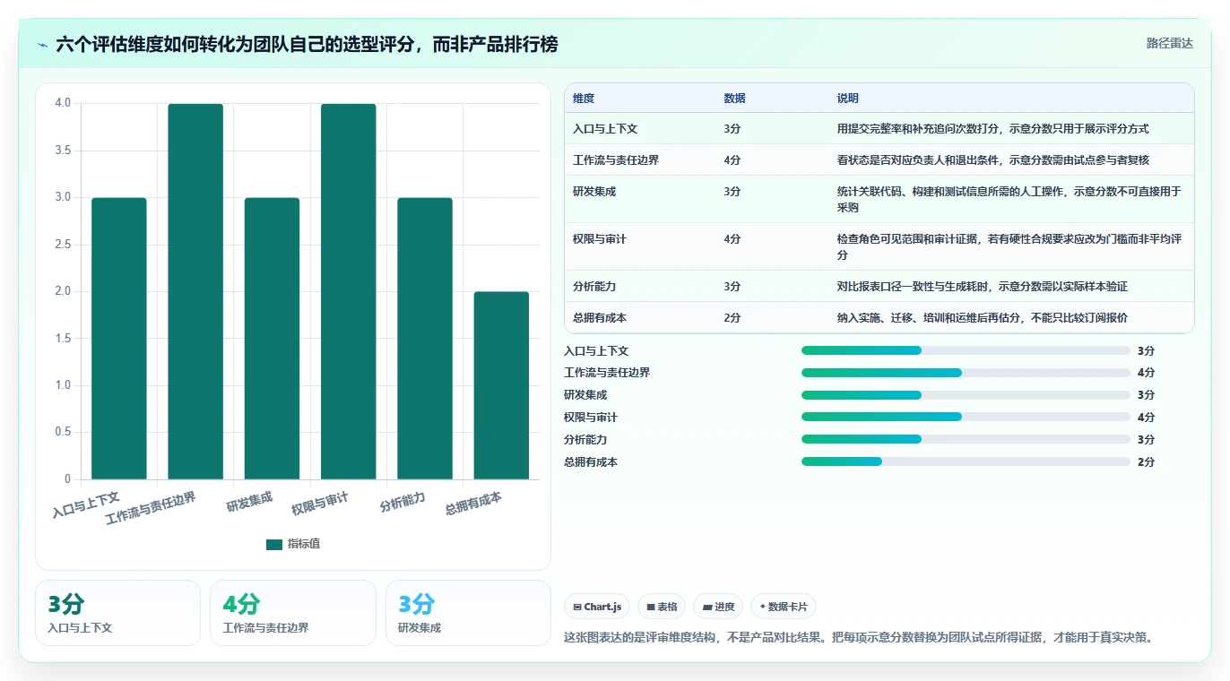Click the 入口与上下文 label in the progress list
Image resolution: width=1230 pixels, height=681 pixels.
(x=596, y=351)
